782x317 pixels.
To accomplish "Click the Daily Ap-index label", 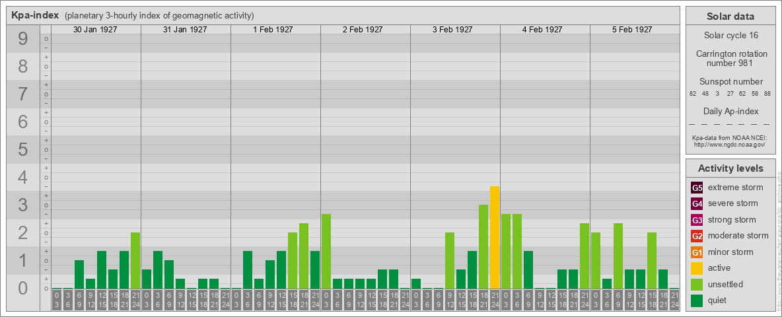I will 730,111.
